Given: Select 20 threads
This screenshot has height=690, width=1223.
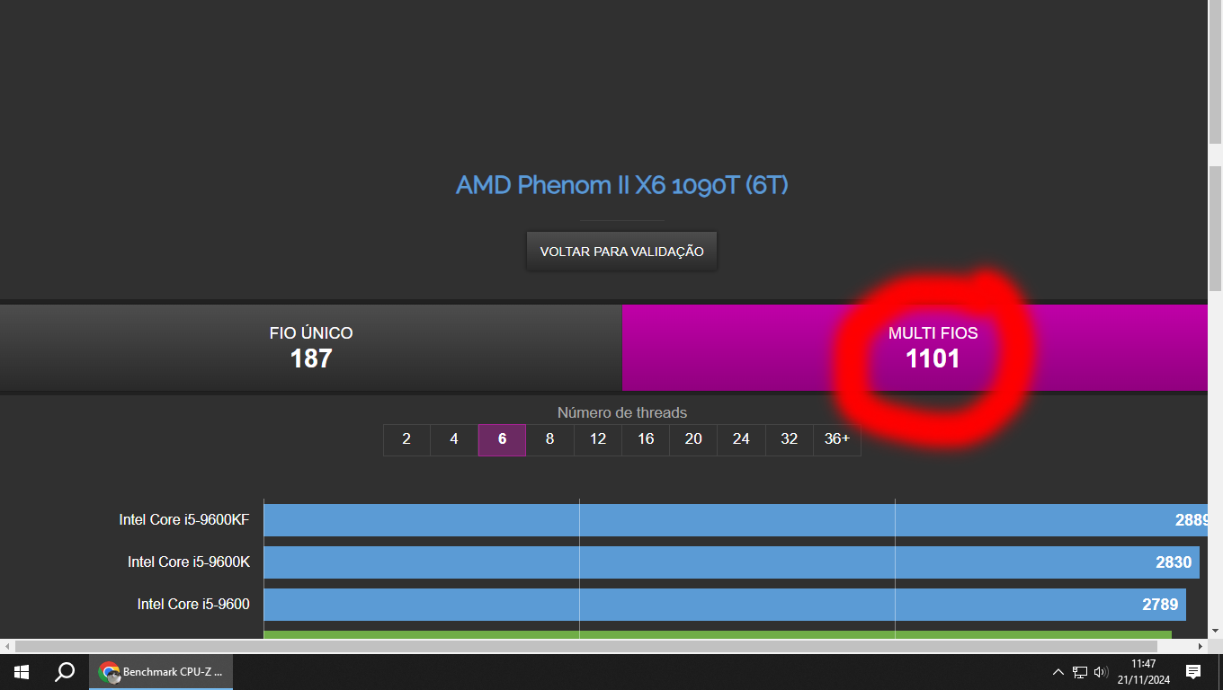Looking at the screenshot, I should click(693, 439).
